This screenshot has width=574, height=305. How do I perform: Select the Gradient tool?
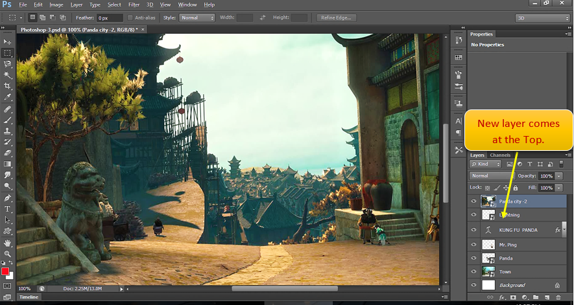pyautogui.click(x=7, y=164)
